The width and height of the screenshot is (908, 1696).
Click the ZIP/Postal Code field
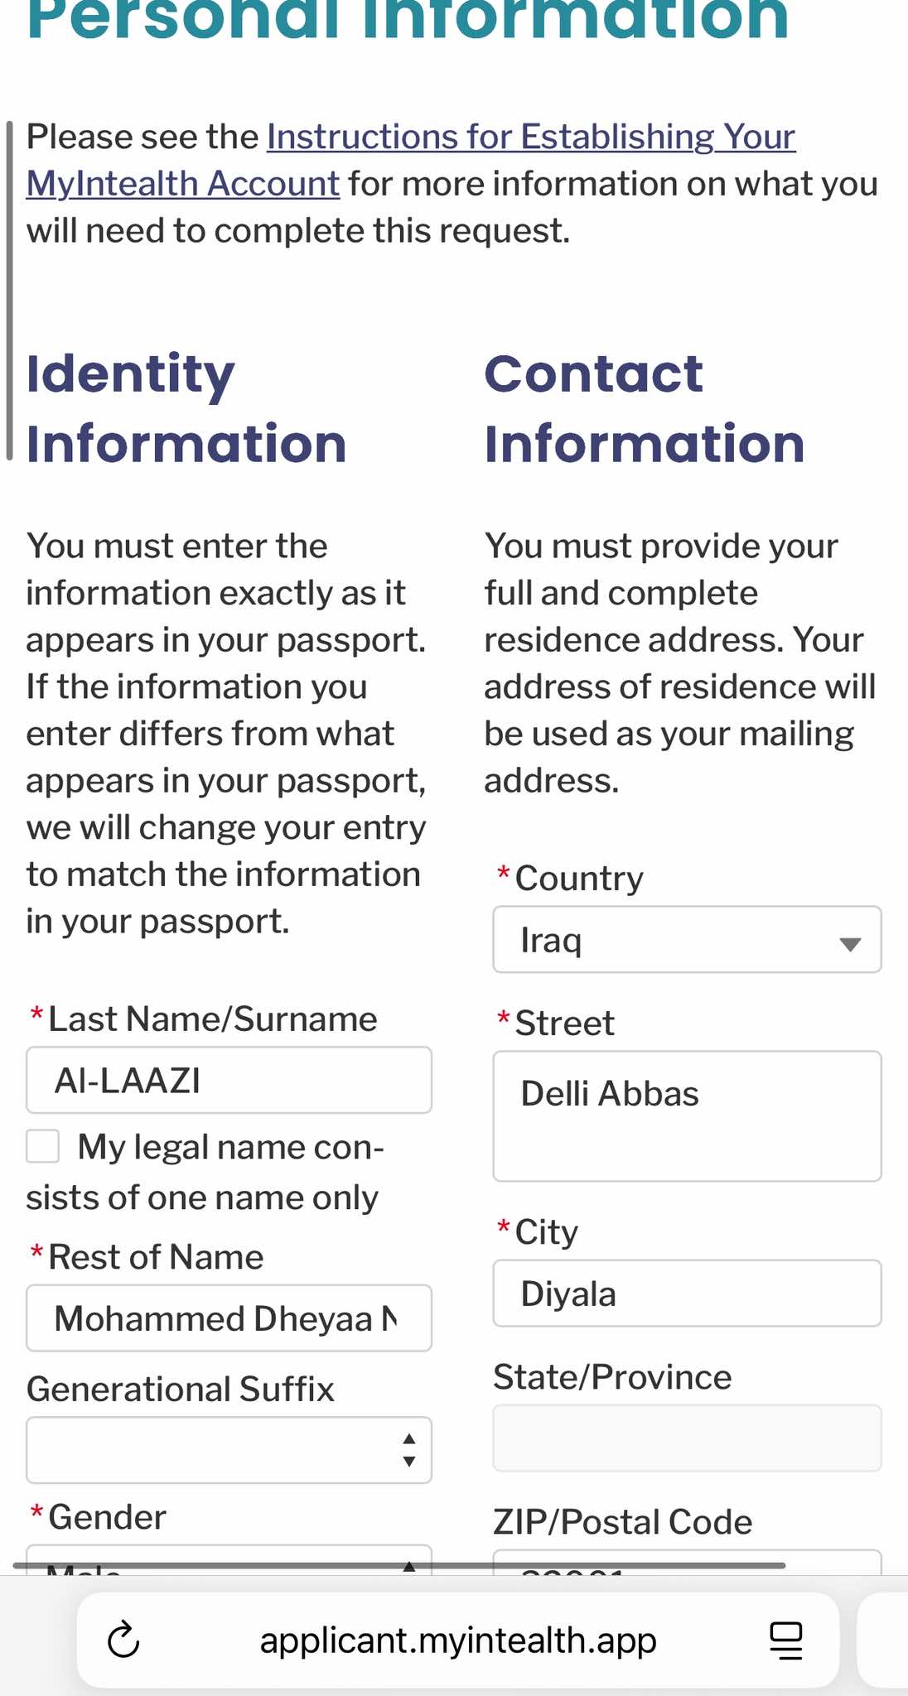coord(687,1563)
